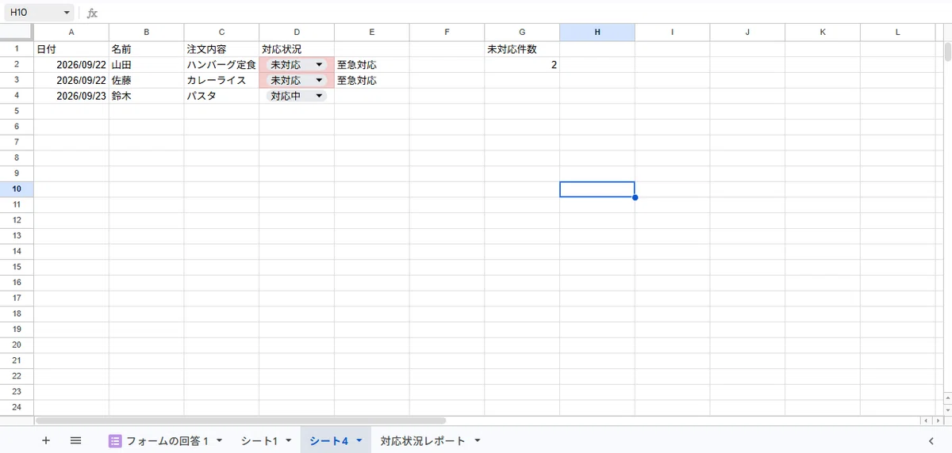Select row 24 header
This screenshot has width=952, height=453.
[17, 407]
